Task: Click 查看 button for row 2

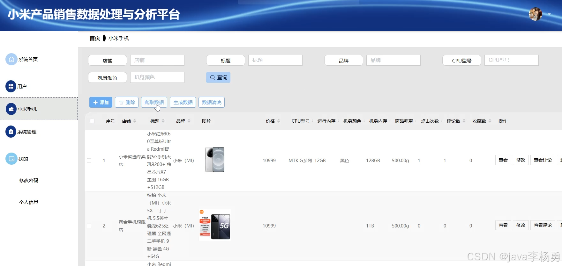Action: 503,225
